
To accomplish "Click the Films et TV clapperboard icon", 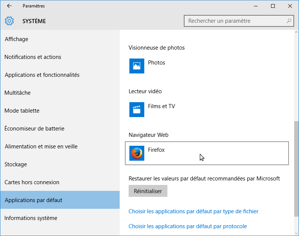I will [136, 110].
